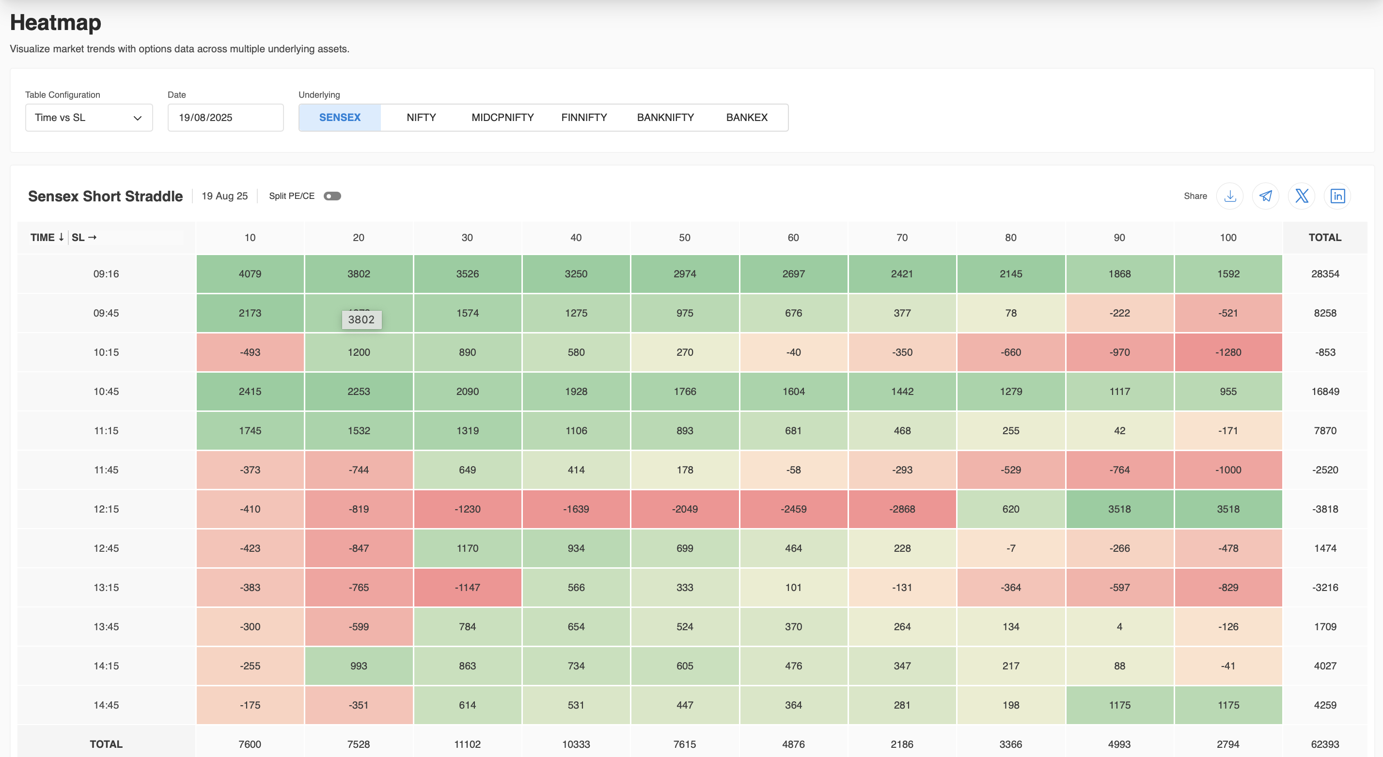Viewport: 1383px width, 757px height.
Task: Choose the MIDCPNIFTY underlying
Action: (x=502, y=118)
